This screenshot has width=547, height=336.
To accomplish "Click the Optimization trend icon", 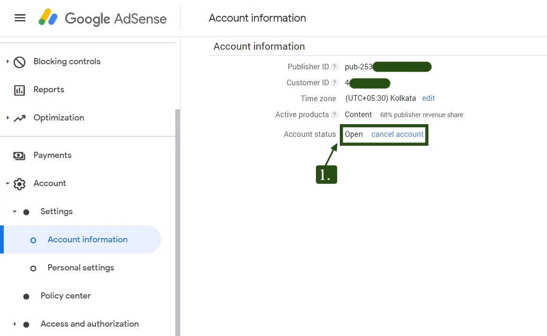I will (20, 118).
